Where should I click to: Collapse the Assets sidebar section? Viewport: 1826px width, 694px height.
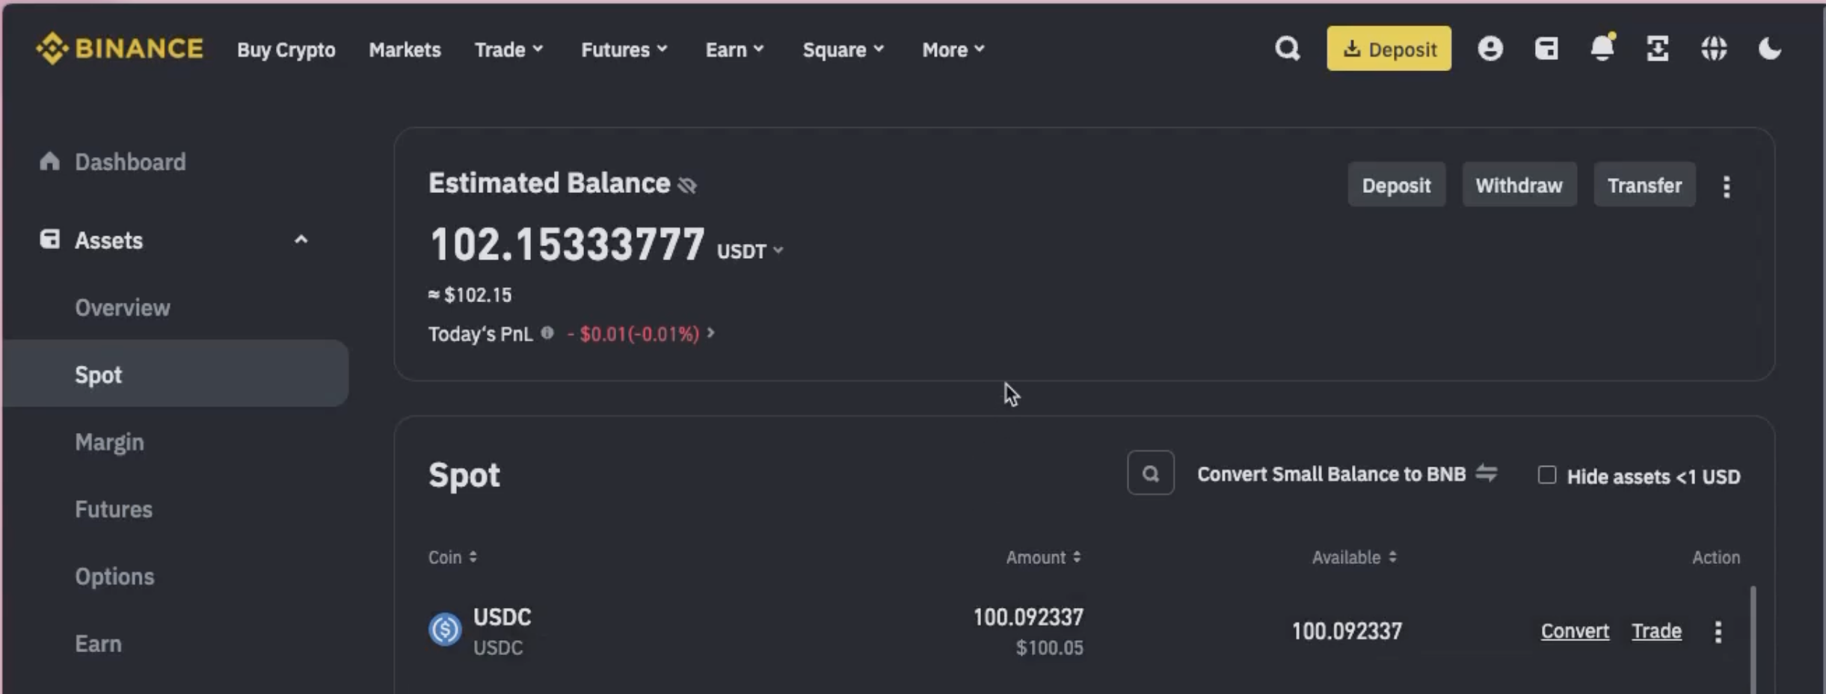[x=301, y=240]
